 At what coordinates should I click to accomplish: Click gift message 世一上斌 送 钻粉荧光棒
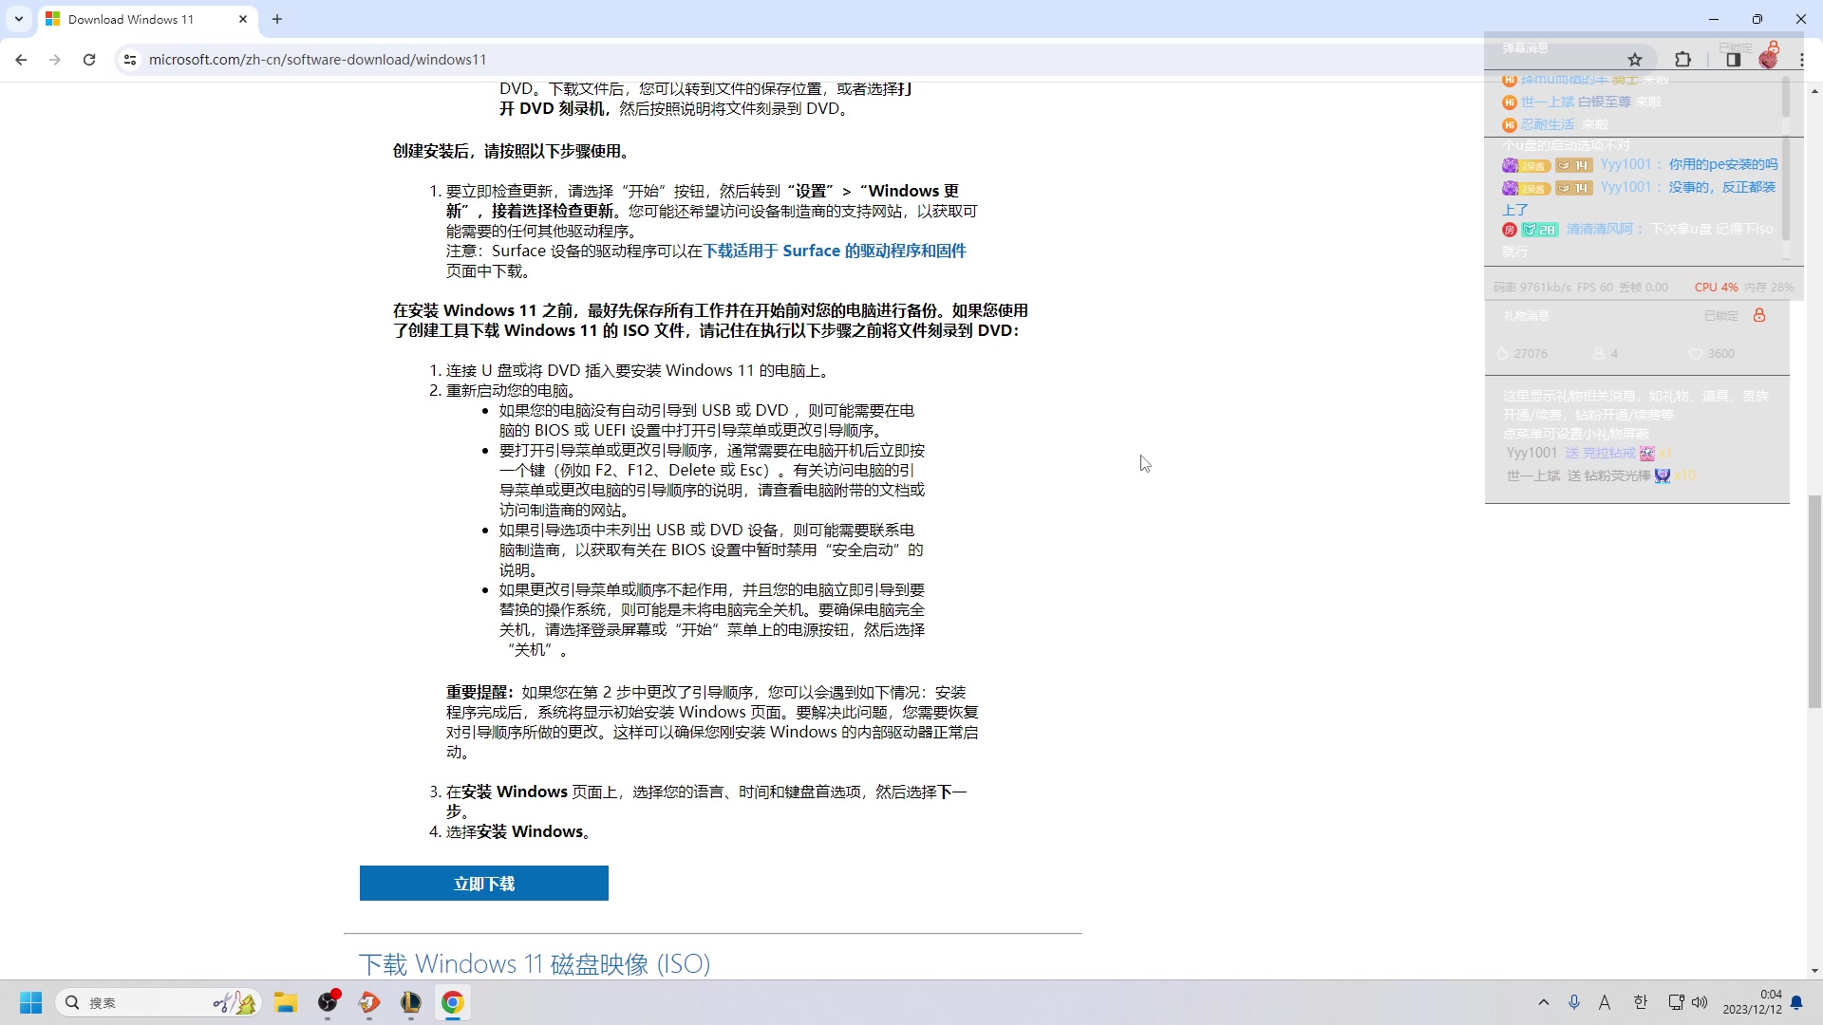click(x=1601, y=475)
